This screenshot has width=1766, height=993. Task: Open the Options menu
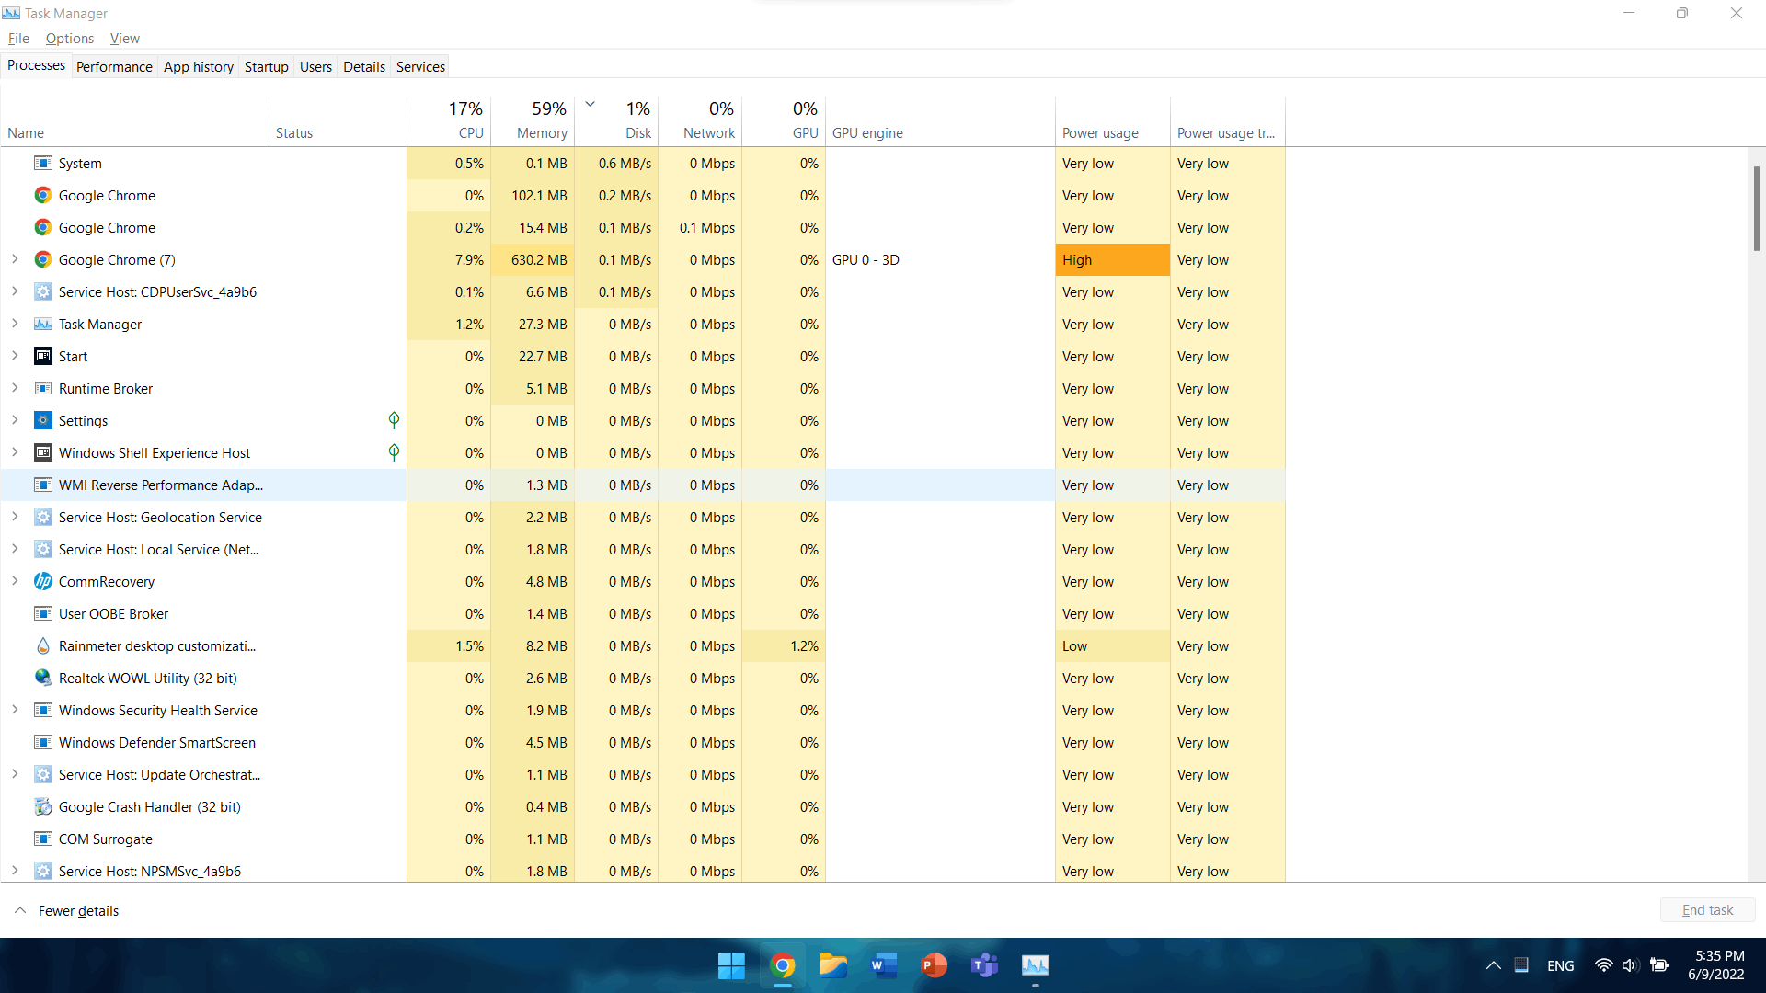[x=70, y=39]
